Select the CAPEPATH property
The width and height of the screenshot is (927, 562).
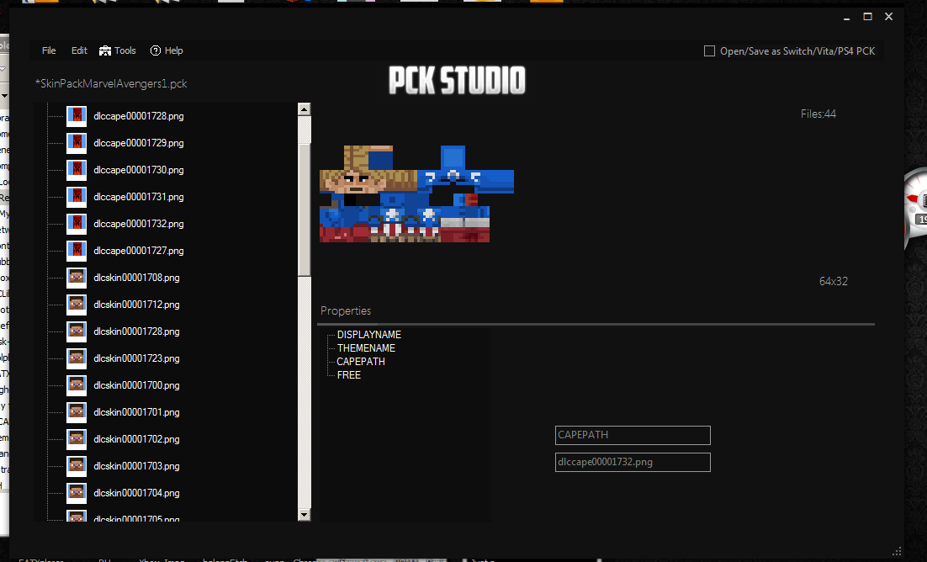(x=361, y=362)
